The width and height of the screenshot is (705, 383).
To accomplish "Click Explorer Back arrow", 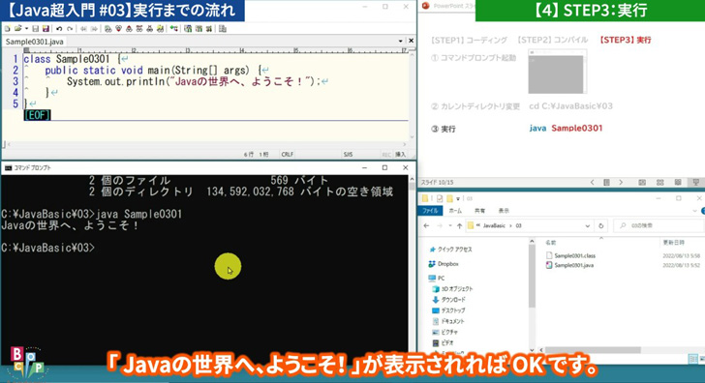I will [x=426, y=226].
